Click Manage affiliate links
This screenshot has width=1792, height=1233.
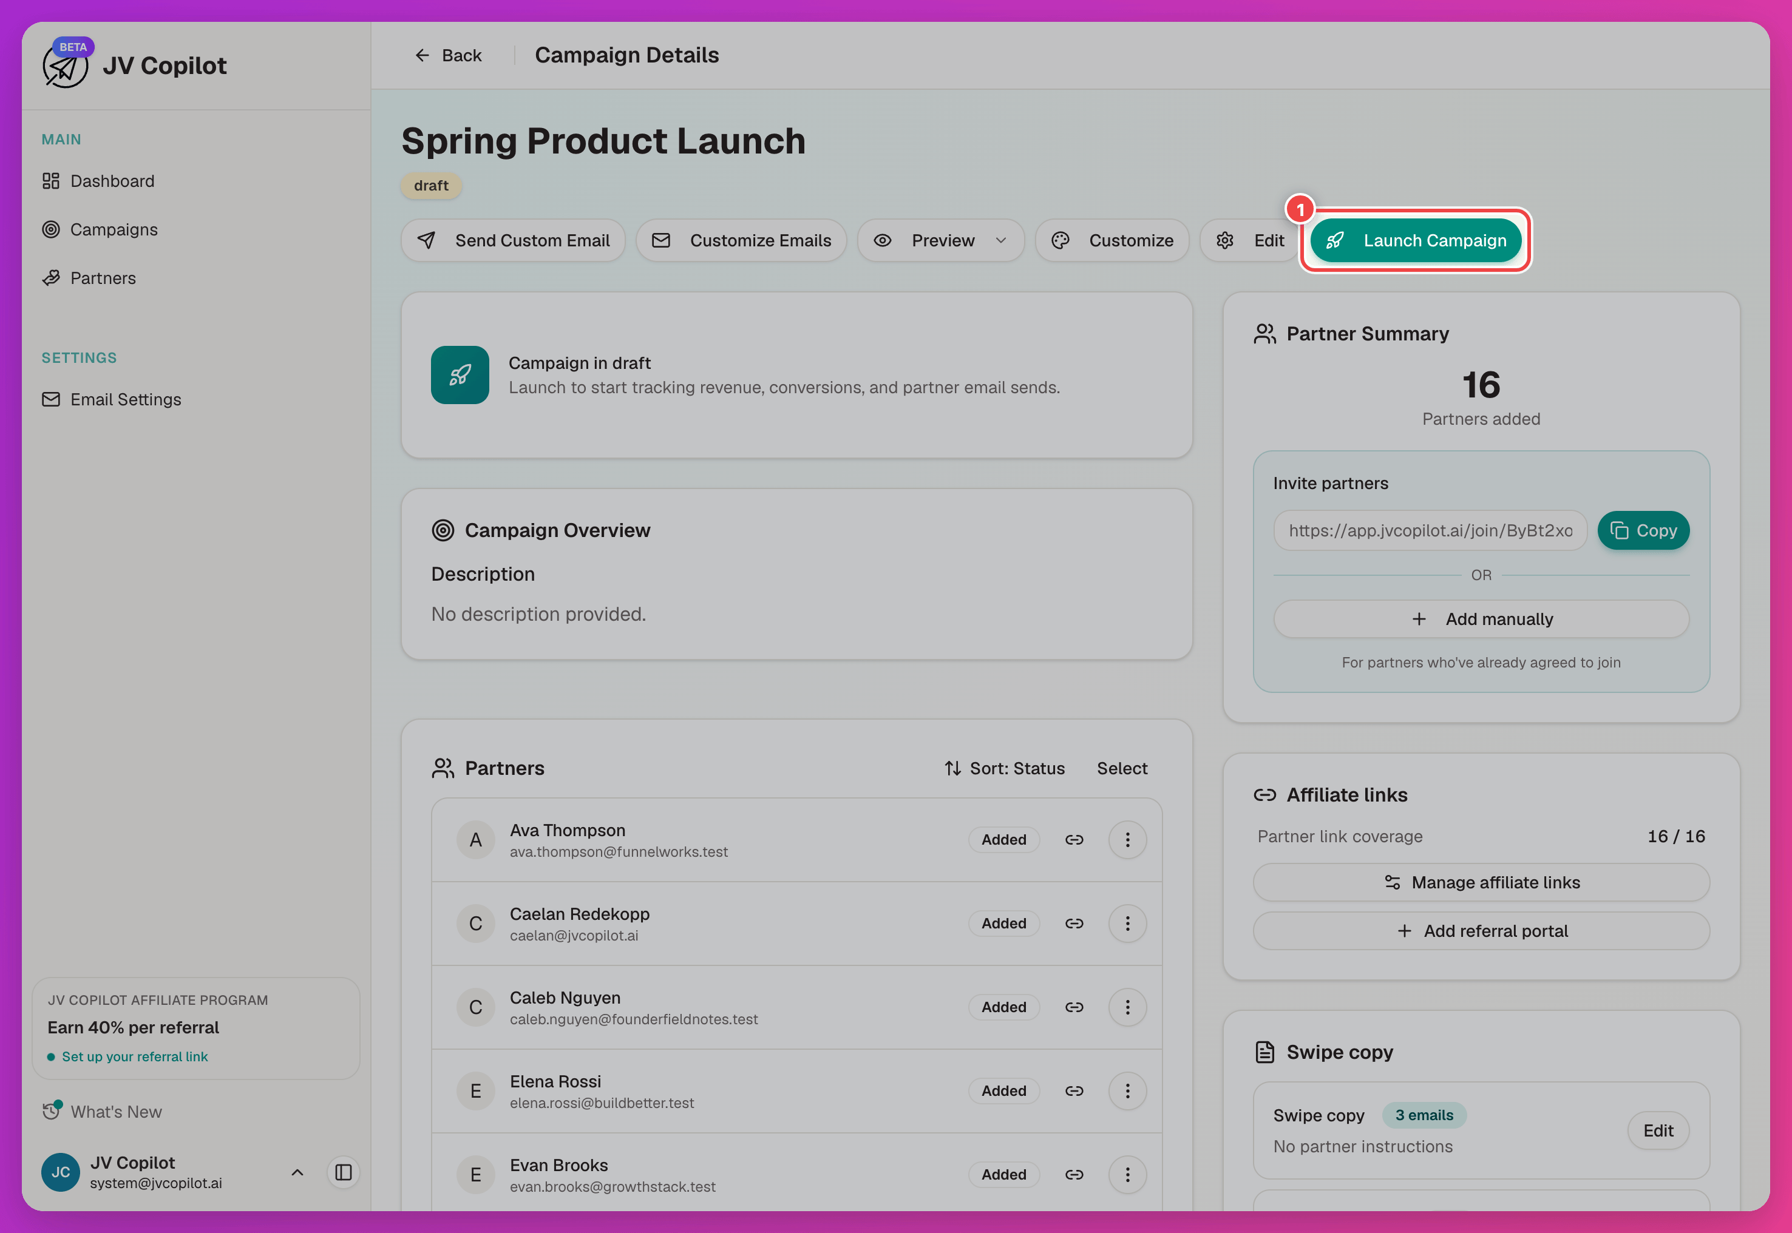(x=1481, y=882)
